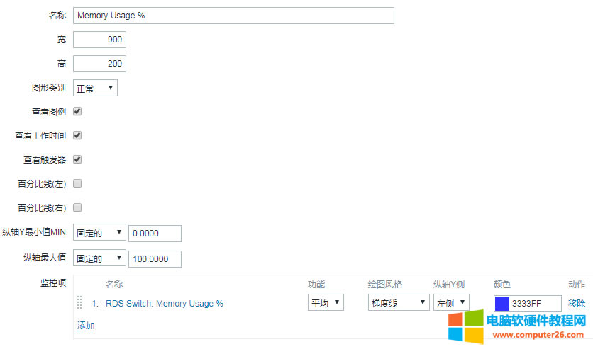
Task: Open the 图形类别 dropdown
Action: (95, 88)
